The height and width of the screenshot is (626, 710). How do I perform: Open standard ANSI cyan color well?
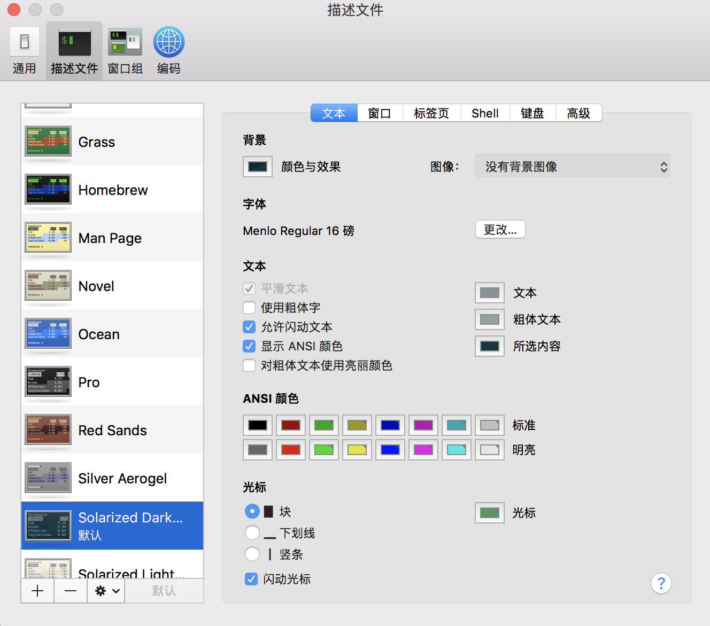point(457,425)
